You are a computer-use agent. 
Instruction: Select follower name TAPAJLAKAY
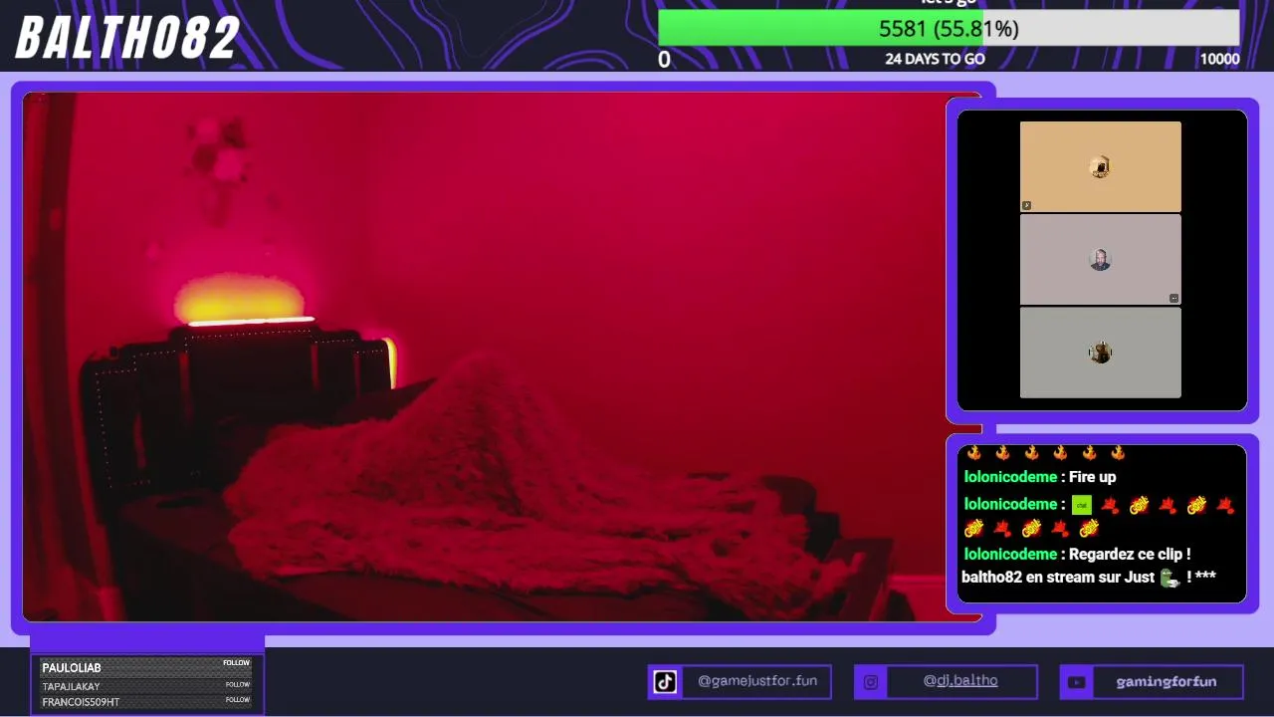(71, 687)
